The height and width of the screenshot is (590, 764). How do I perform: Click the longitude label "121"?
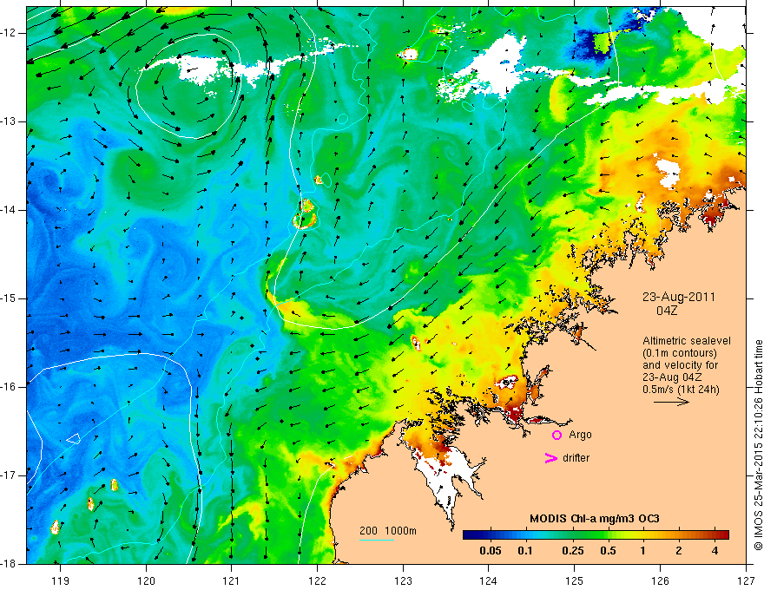coord(232,580)
